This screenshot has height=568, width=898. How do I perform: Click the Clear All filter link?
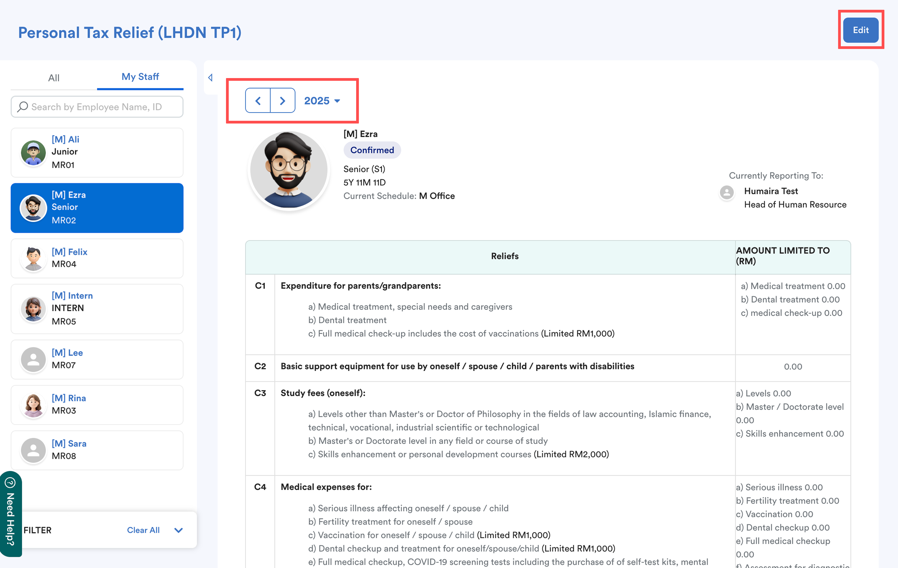[x=143, y=530]
